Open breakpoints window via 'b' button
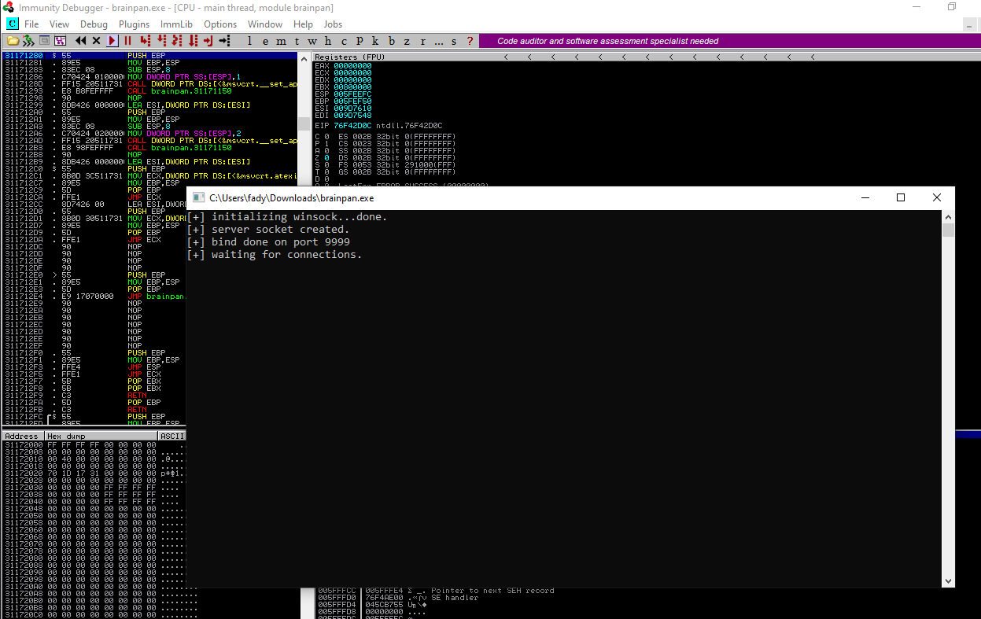Image resolution: width=981 pixels, height=619 pixels. [x=392, y=41]
